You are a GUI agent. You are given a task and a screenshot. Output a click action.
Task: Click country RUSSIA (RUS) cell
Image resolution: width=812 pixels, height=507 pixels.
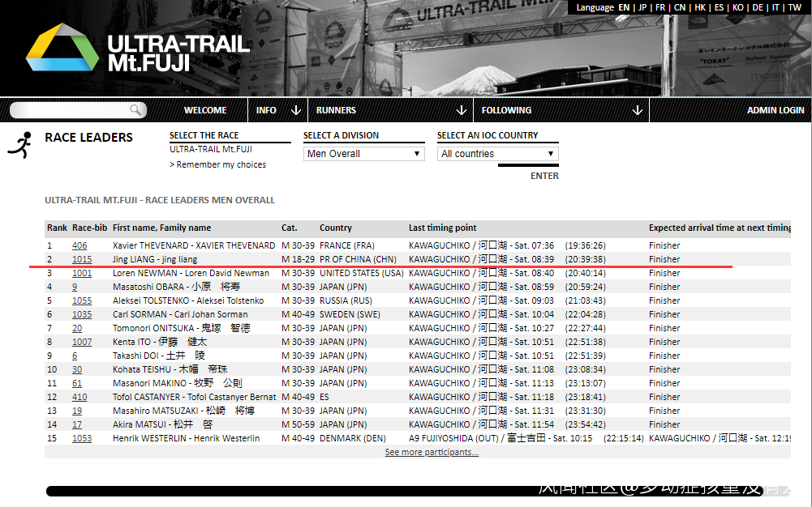pyautogui.click(x=346, y=300)
